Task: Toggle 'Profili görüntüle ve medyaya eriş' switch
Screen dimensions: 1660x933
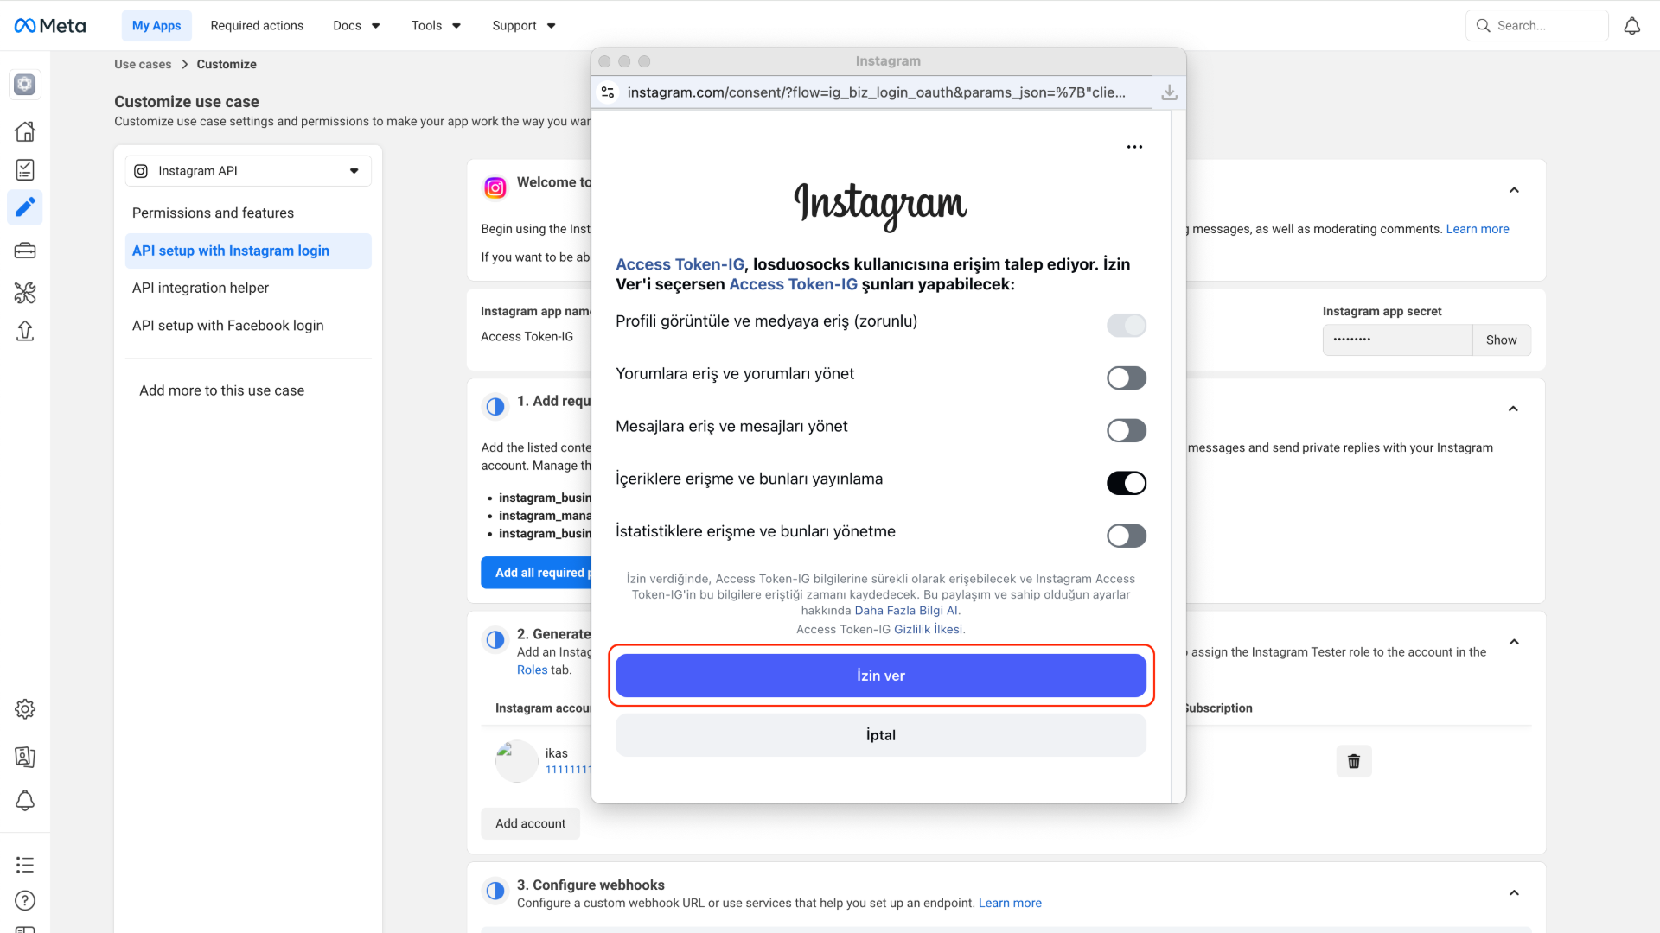Action: [x=1127, y=326]
